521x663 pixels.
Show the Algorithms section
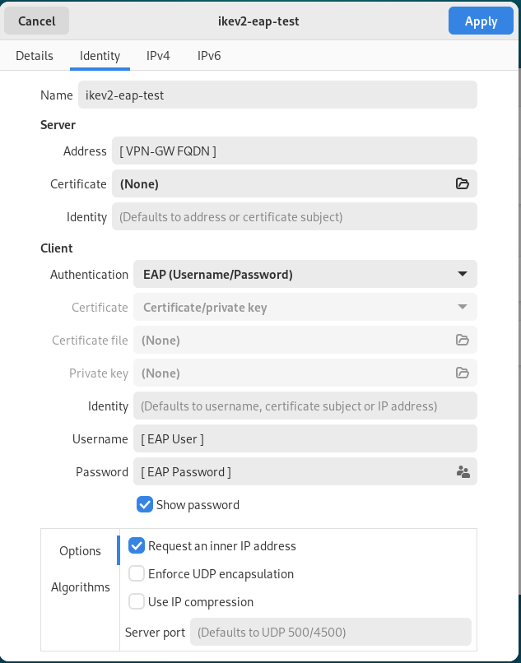coord(81,586)
